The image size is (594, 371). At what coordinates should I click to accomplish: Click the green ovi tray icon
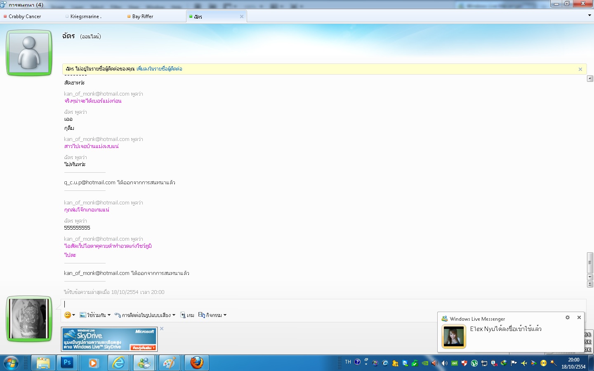455,363
